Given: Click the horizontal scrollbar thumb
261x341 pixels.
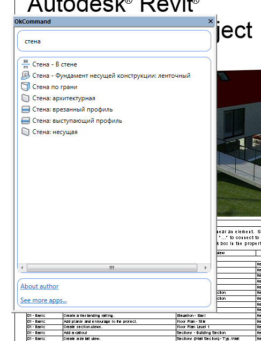Looking at the screenshot, I should pos(112,268).
